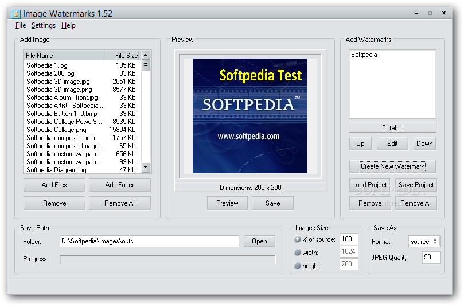Viewport: 464px width, 306px height.
Task: Click the File Name column header
Action: (x=64, y=55)
